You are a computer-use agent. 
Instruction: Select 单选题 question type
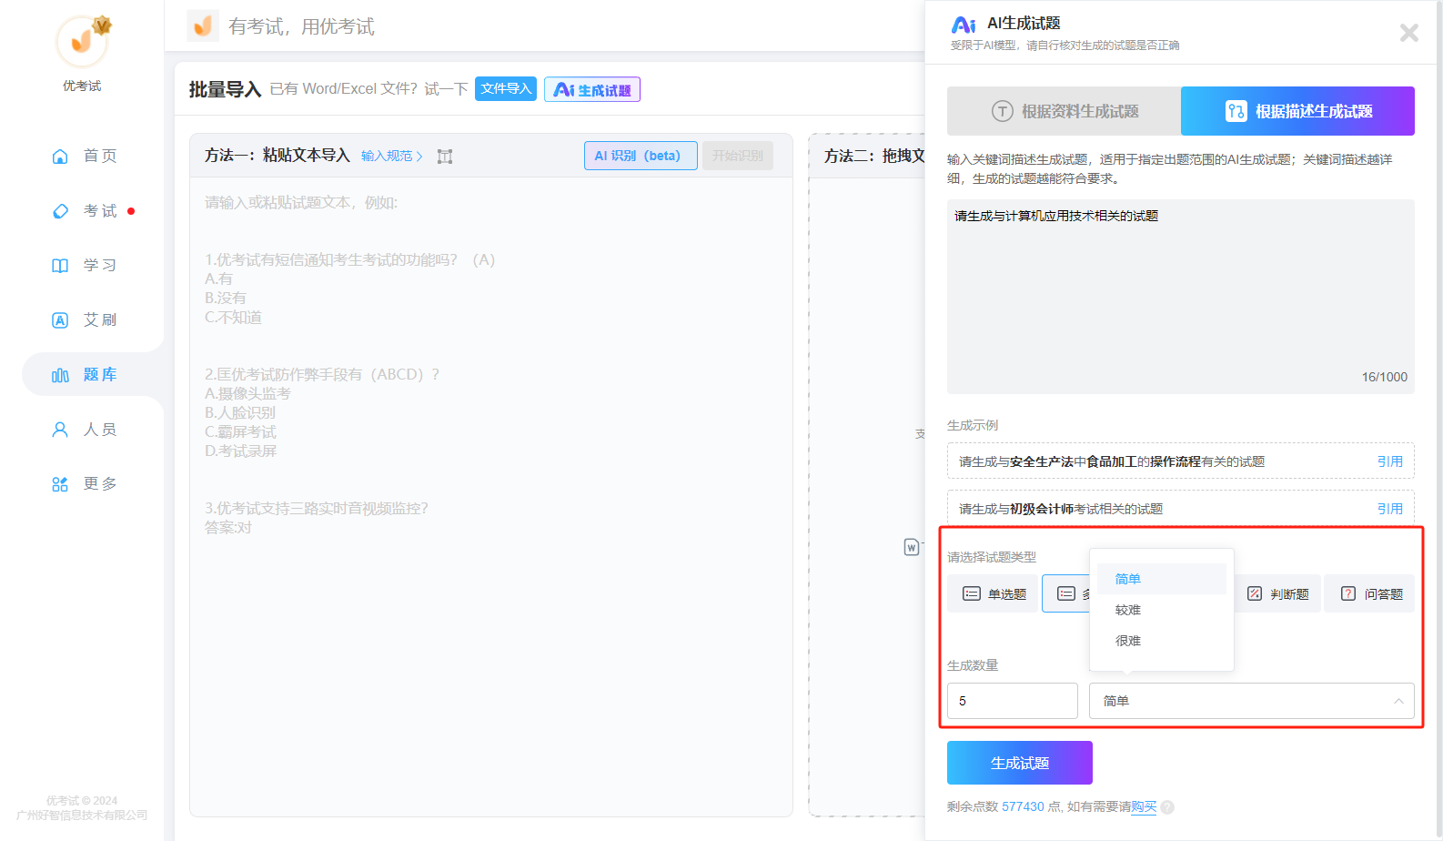pos(993,593)
